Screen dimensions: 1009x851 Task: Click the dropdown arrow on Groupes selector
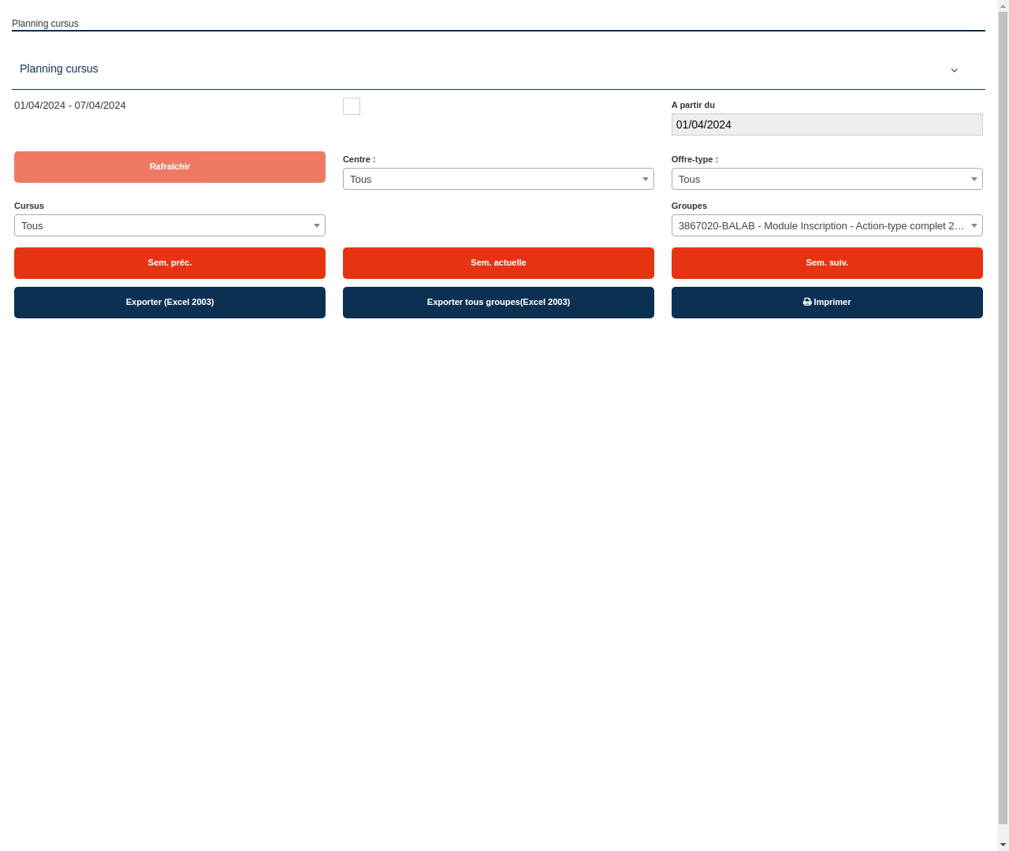pyautogui.click(x=974, y=225)
